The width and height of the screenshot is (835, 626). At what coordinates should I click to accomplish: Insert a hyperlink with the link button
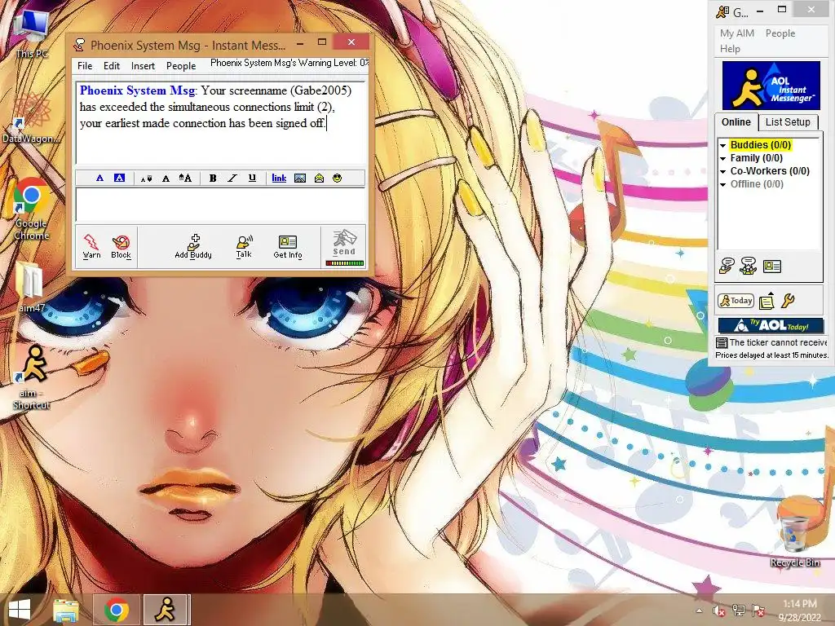tap(279, 178)
